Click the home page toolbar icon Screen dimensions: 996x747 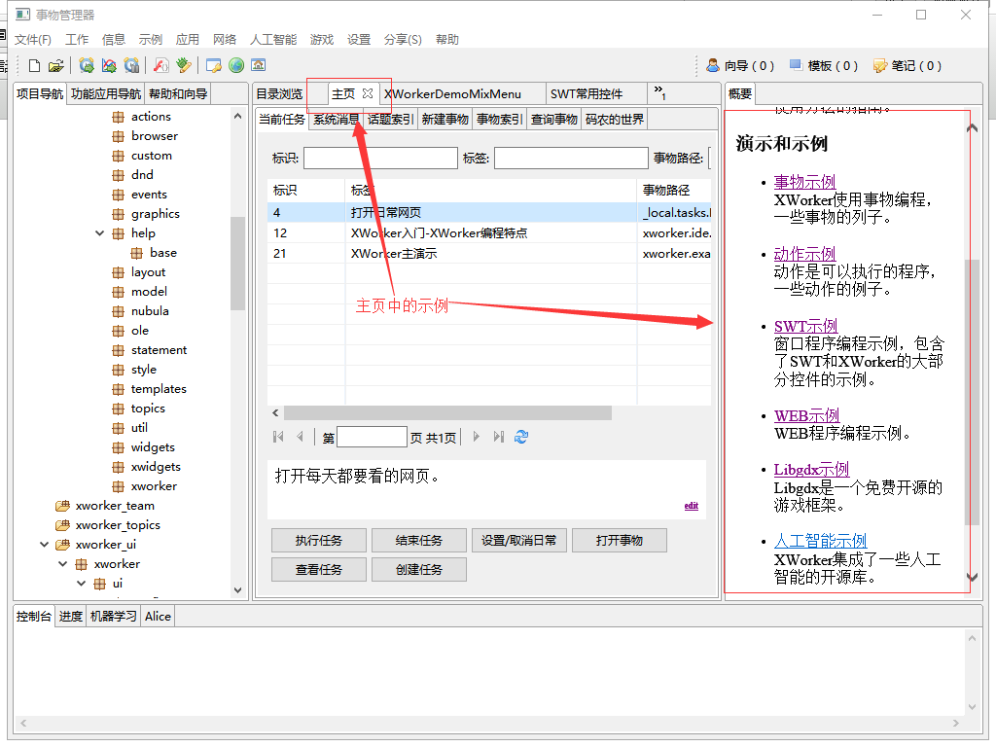[259, 65]
